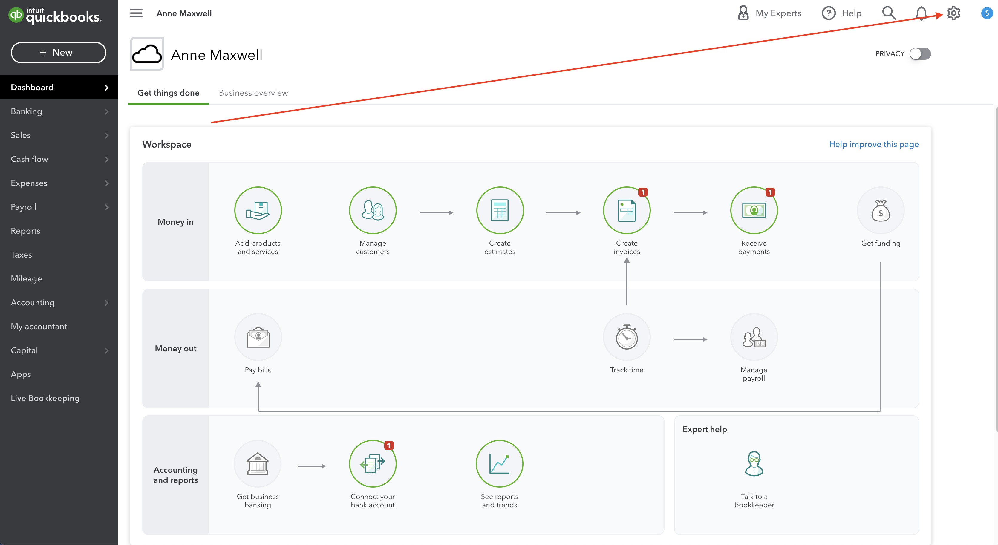Screen dimensions: 998x545
Task: Click the See reports and trends icon
Action: click(499, 463)
